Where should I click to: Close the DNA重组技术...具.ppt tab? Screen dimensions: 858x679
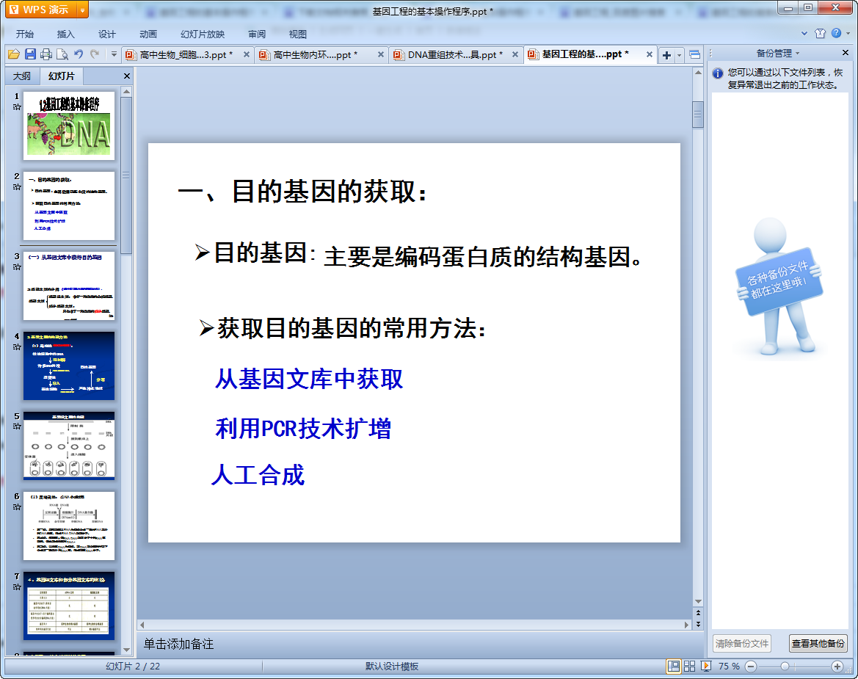click(515, 55)
